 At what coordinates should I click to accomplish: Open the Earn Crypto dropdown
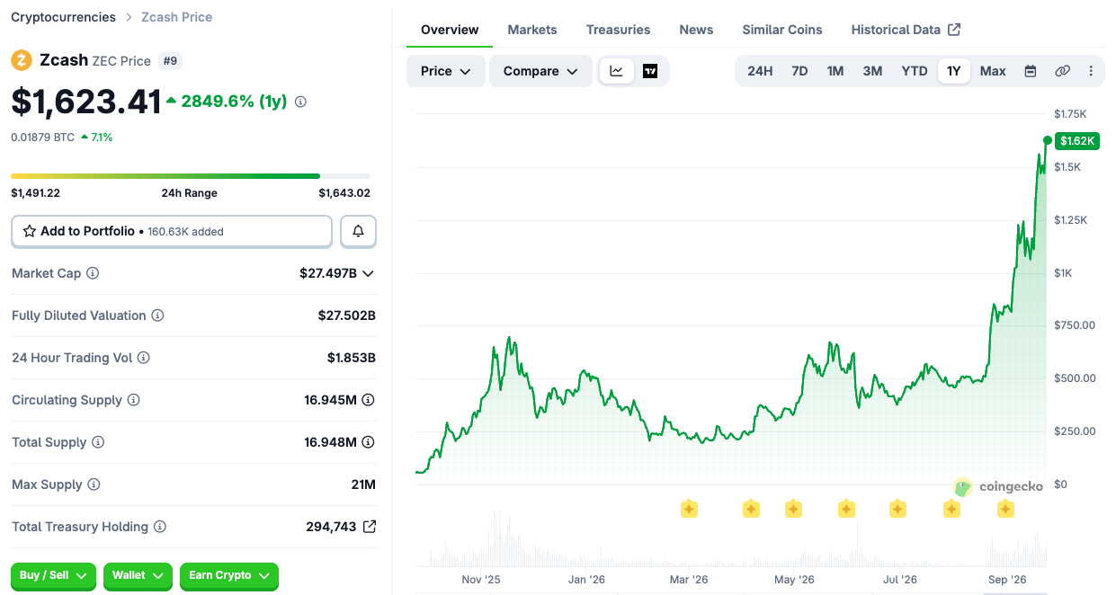point(229,575)
